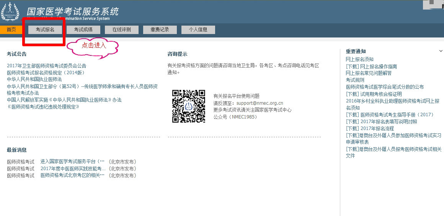Go to the 考试成绩 page

pos(83,30)
